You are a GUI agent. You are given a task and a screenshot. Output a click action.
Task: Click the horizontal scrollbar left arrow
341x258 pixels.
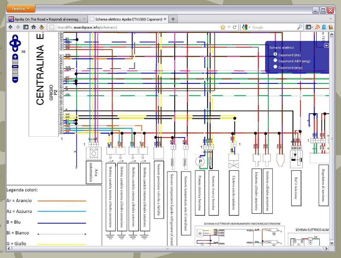pyautogui.click(x=9, y=249)
